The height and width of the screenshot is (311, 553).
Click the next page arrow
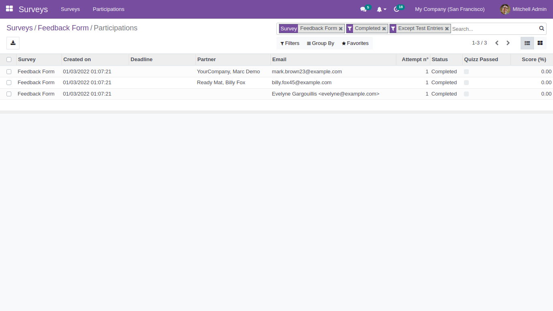pos(508,43)
